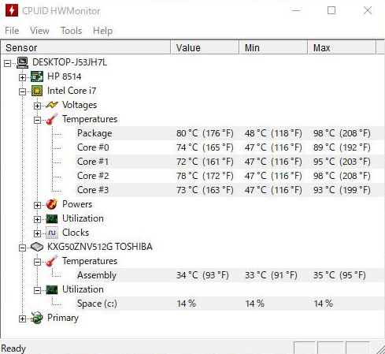Select the Clocks waveform icon
Screen dimensions: 385x354
tap(52, 233)
